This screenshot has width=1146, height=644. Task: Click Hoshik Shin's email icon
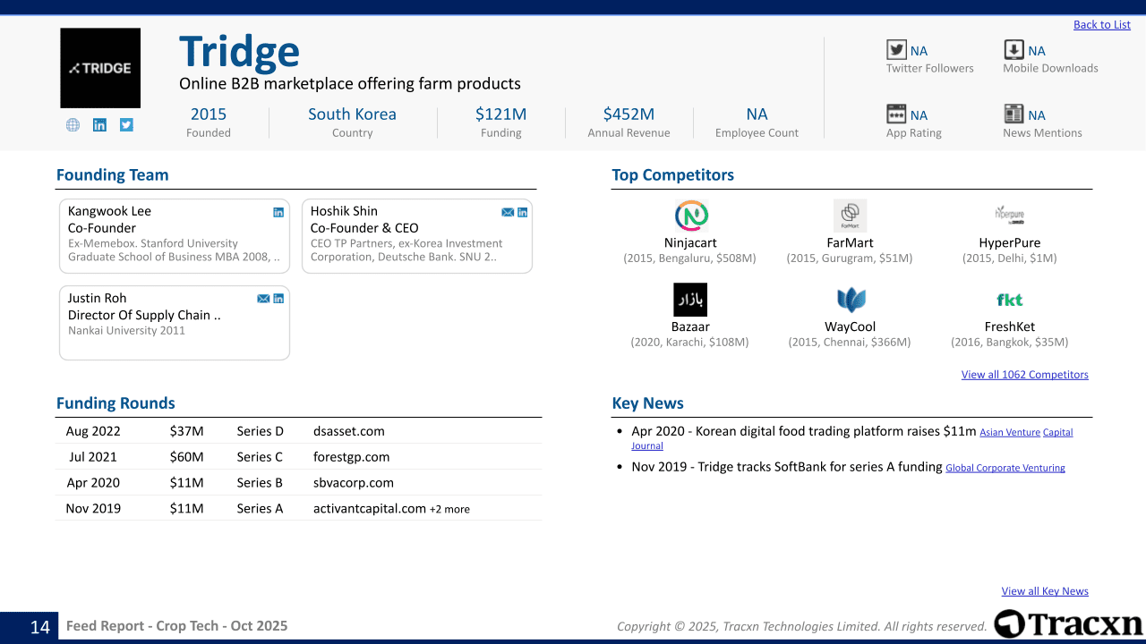pos(508,212)
